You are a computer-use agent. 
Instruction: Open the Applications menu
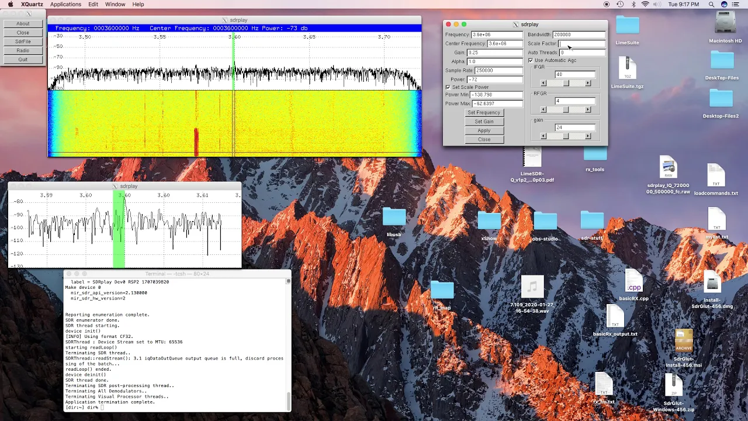tap(65, 4)
